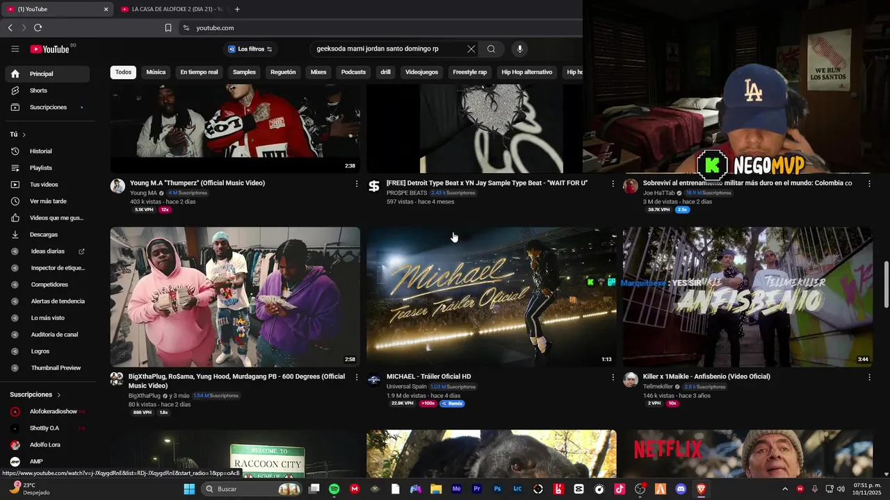
Task: Click the YouTube logo
Action: [50, 49]
